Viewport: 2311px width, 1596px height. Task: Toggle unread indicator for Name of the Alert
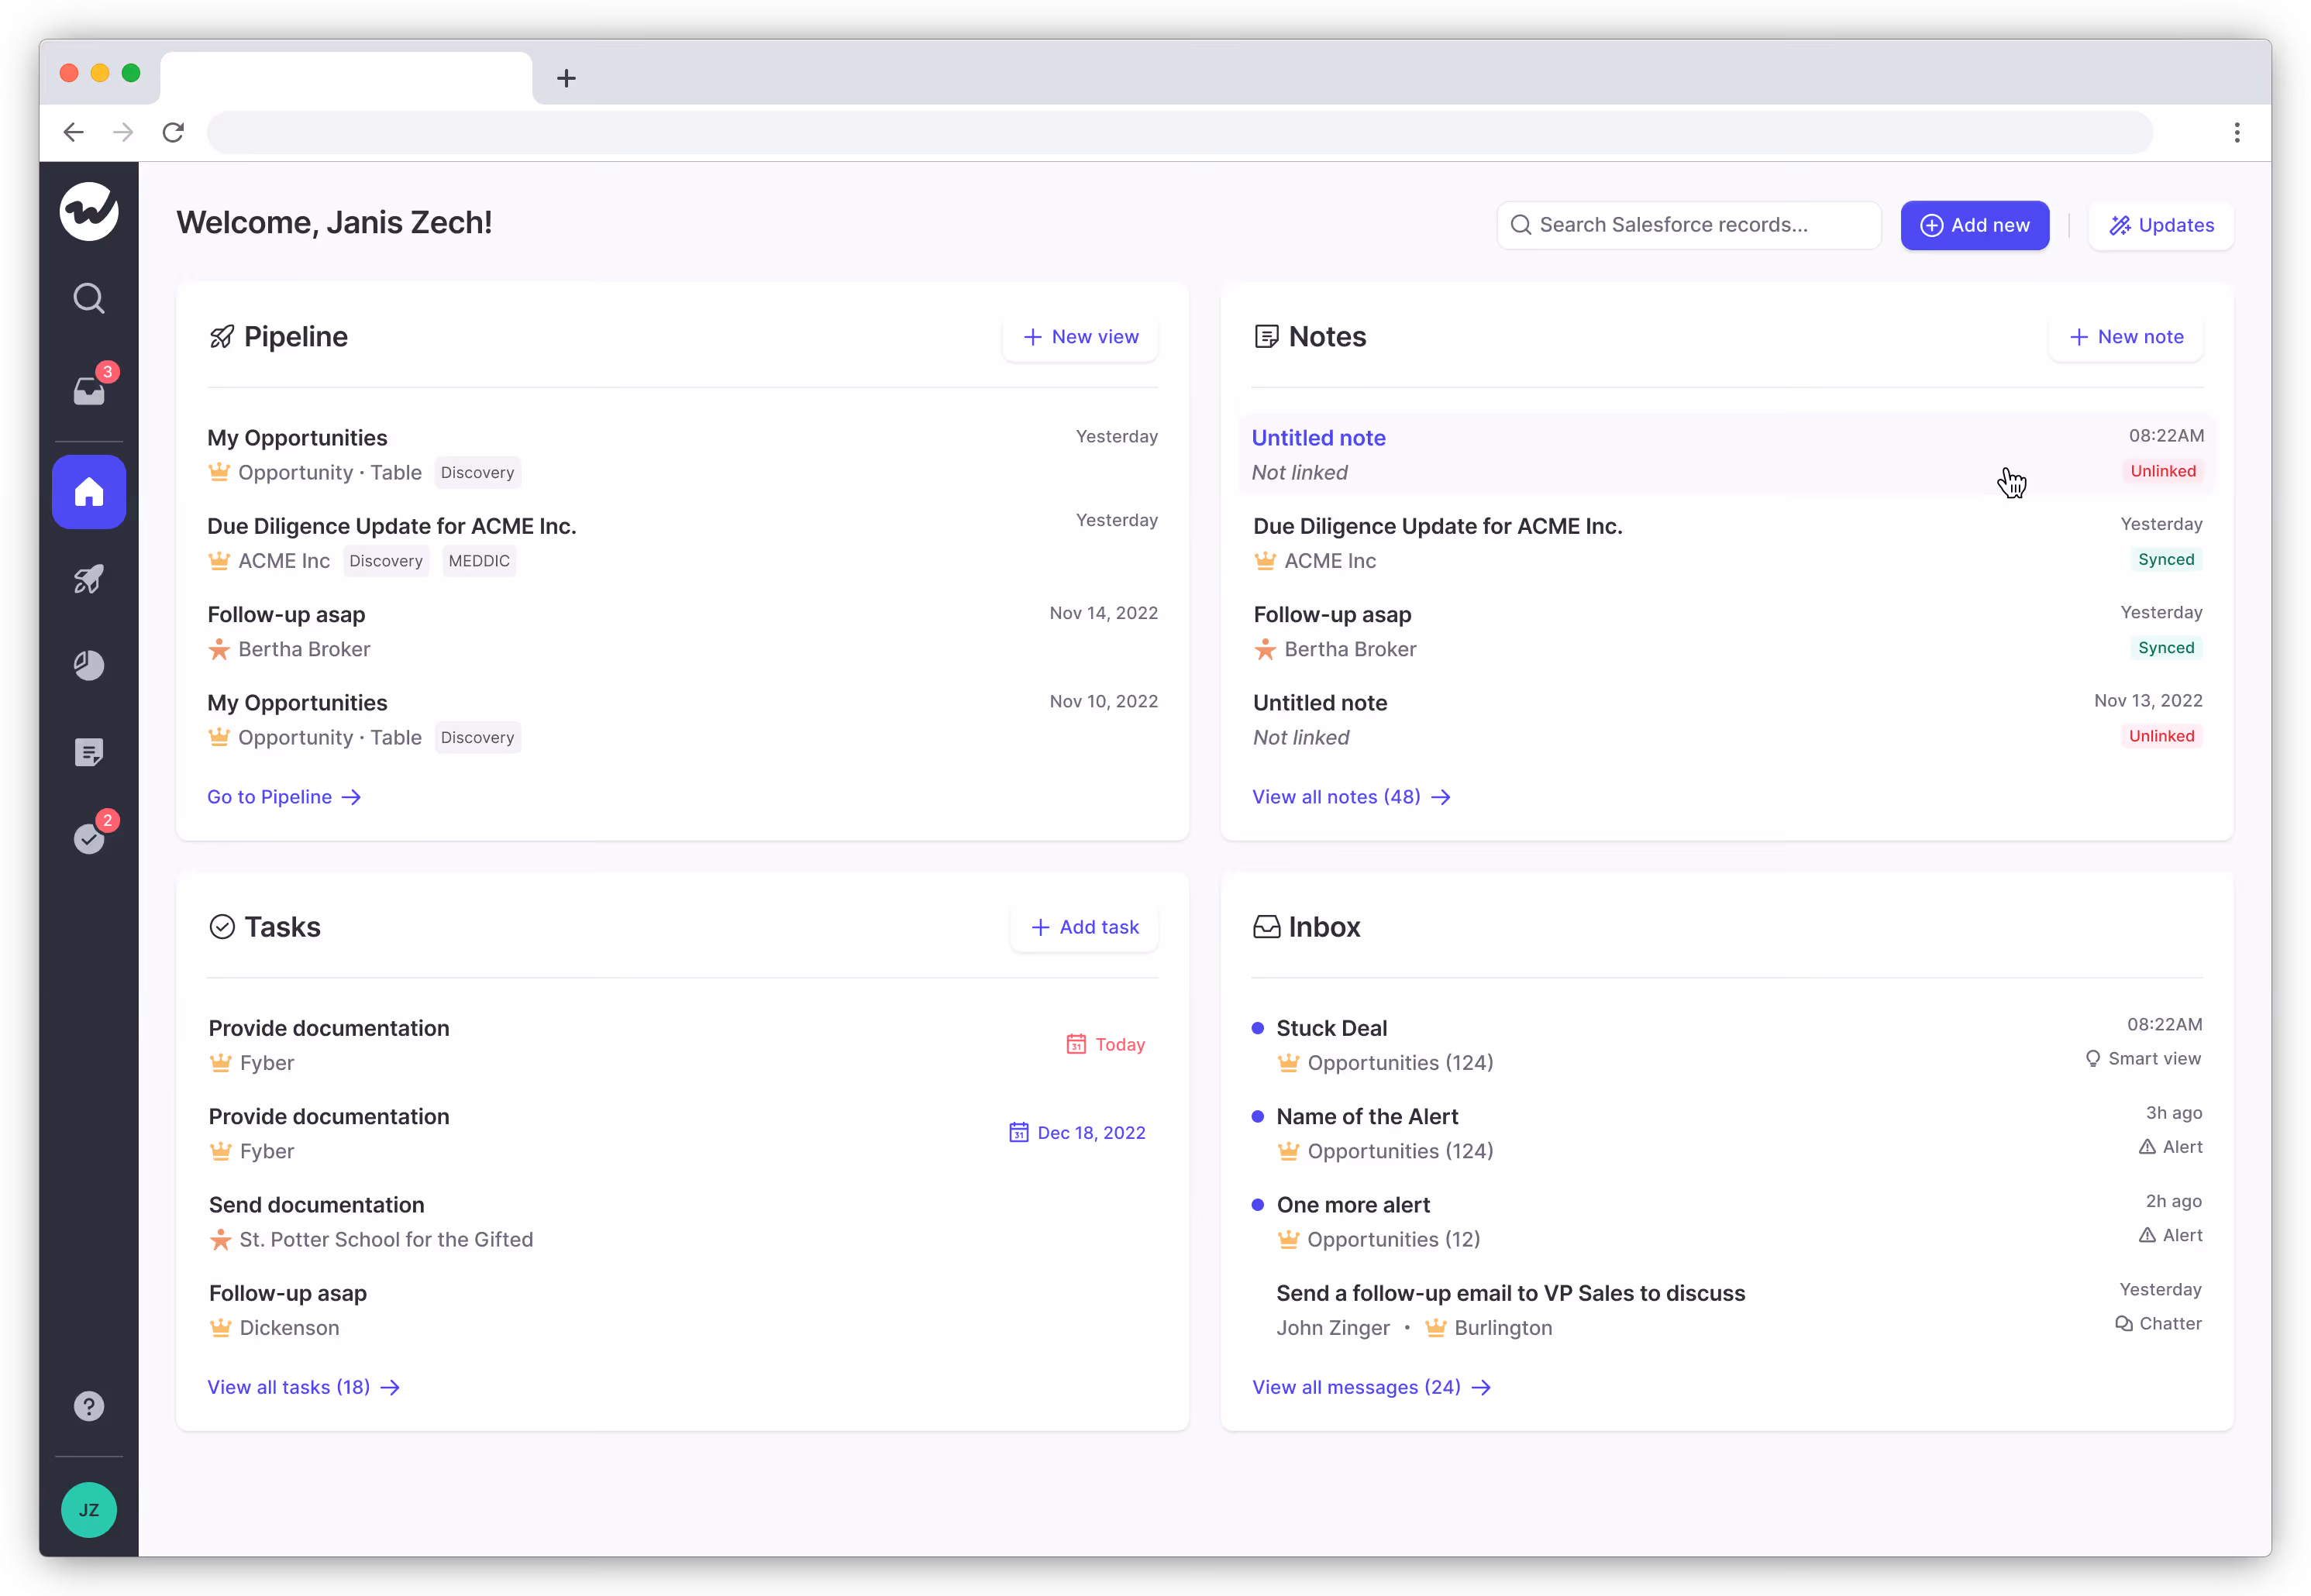(1257, 1116)
